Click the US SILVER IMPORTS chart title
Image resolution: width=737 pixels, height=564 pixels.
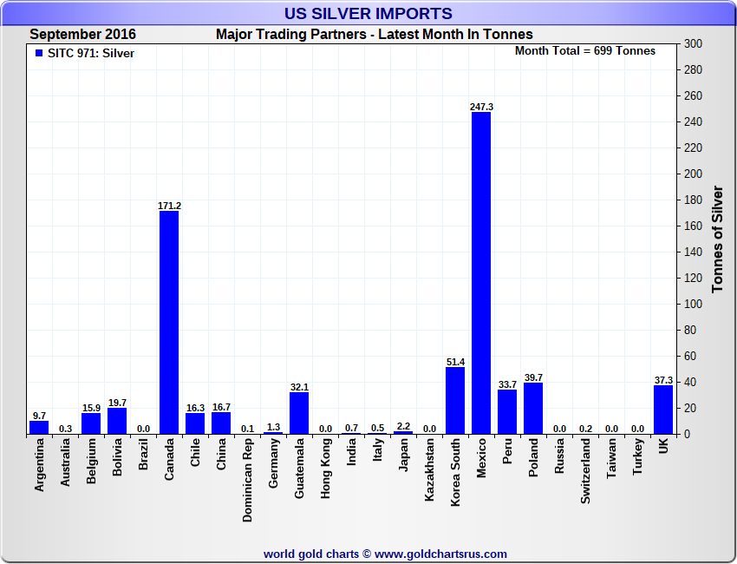(x=368, y=14)
